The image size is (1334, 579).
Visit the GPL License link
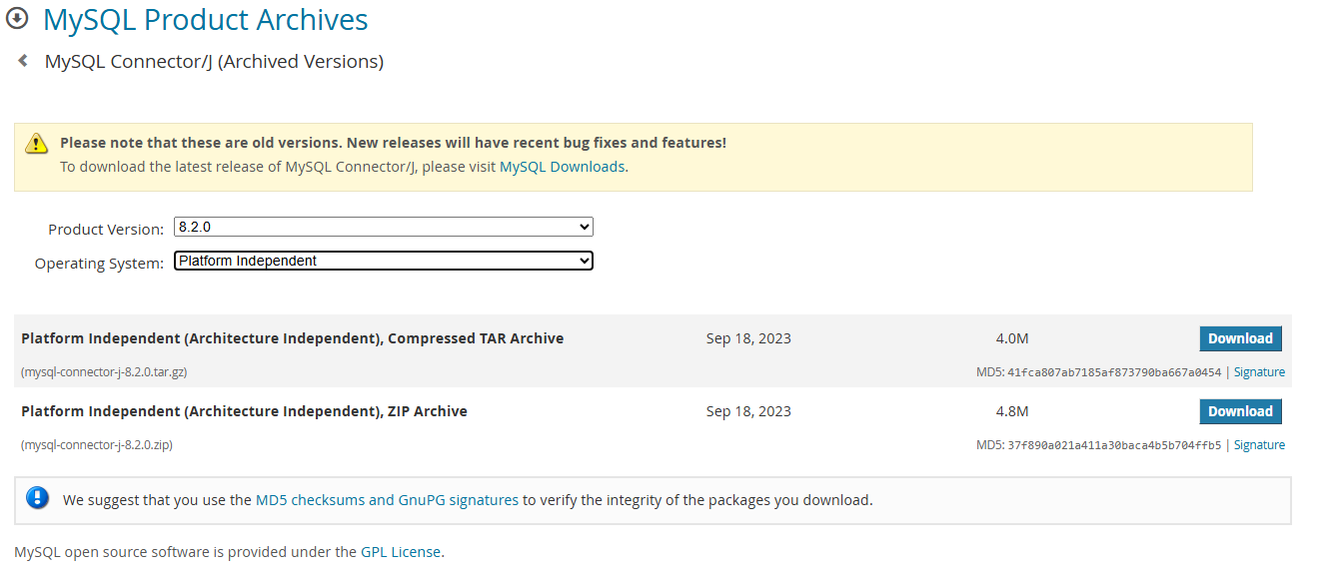click(x=400, y=551)
